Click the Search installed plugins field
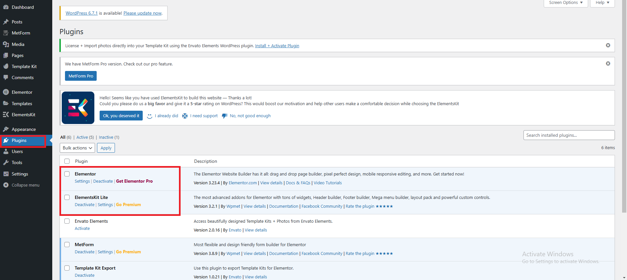627x280 pixels. pos(569,135)
